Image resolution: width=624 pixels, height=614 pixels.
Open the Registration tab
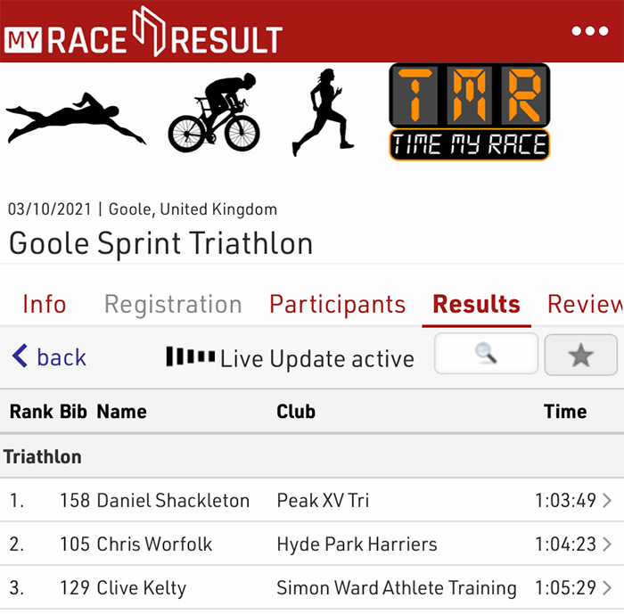(173, 304)
